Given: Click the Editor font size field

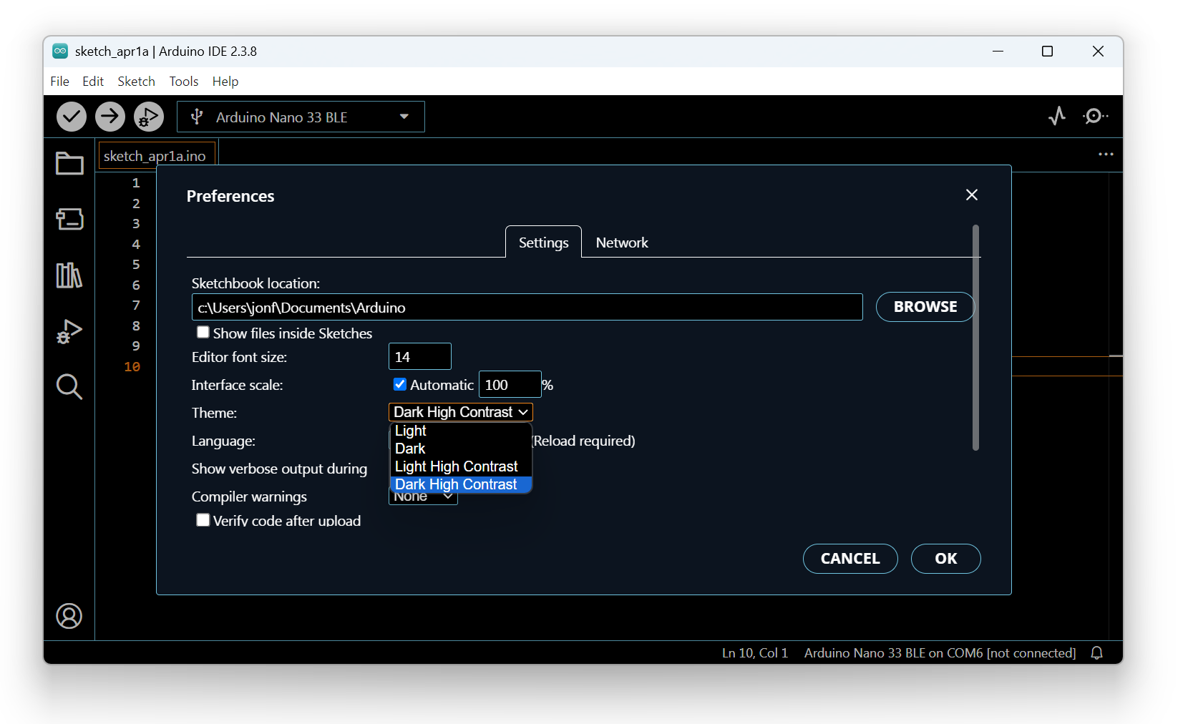Looking at the screenshot, I should coord(420,356).
